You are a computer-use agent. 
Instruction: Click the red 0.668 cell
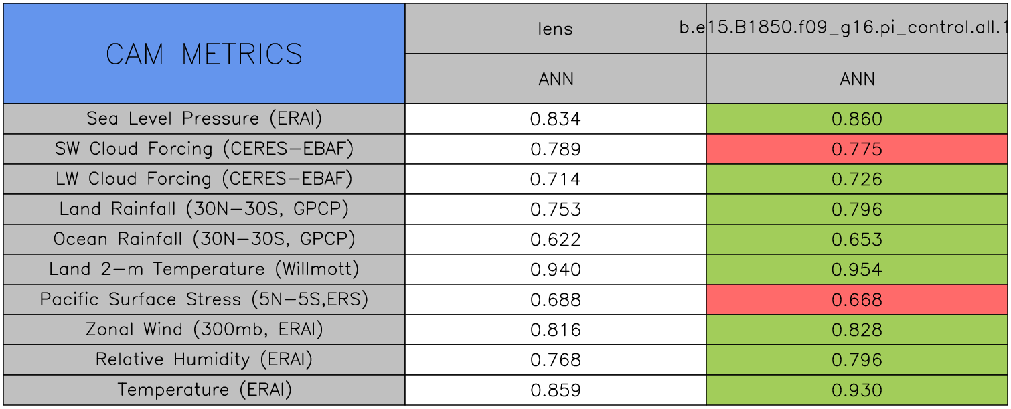coord(857,300)
